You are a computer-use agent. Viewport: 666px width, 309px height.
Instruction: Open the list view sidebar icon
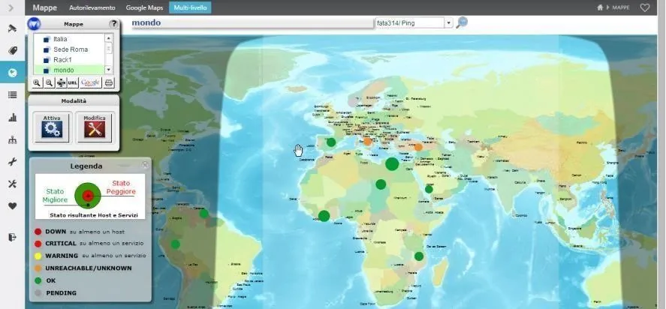coord(12,95)
